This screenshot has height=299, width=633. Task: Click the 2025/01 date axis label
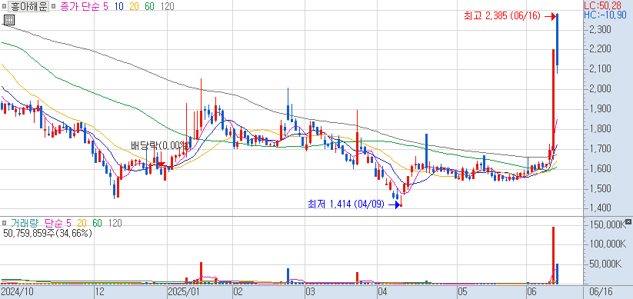pyautogui.click(x=184, y=291)
